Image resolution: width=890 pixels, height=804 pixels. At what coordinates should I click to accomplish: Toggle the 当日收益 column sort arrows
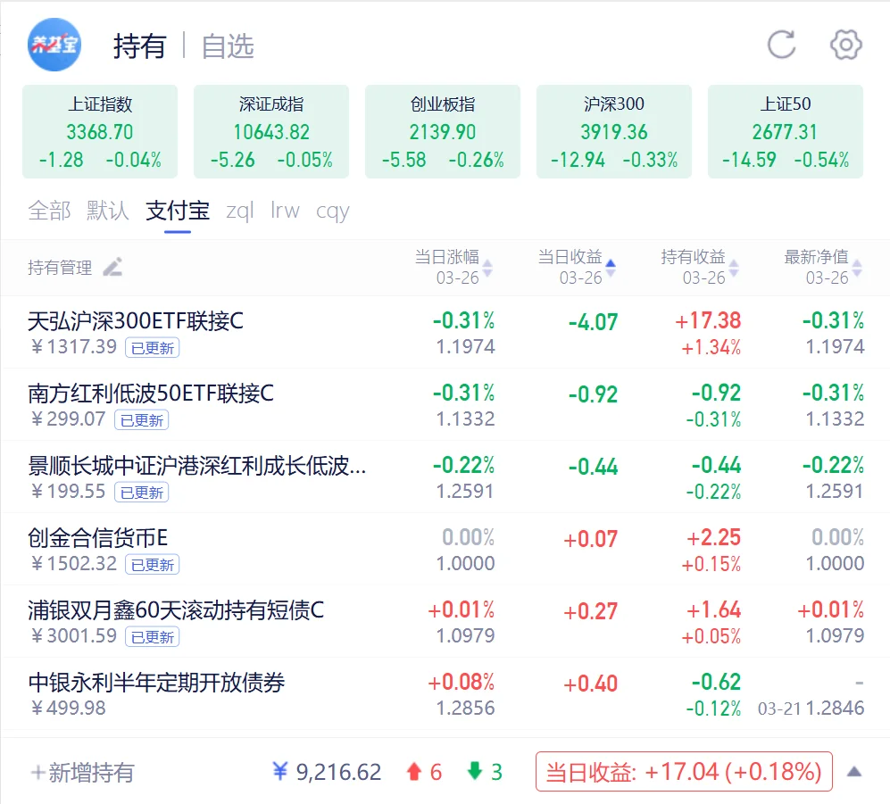[x=611, y=268]
